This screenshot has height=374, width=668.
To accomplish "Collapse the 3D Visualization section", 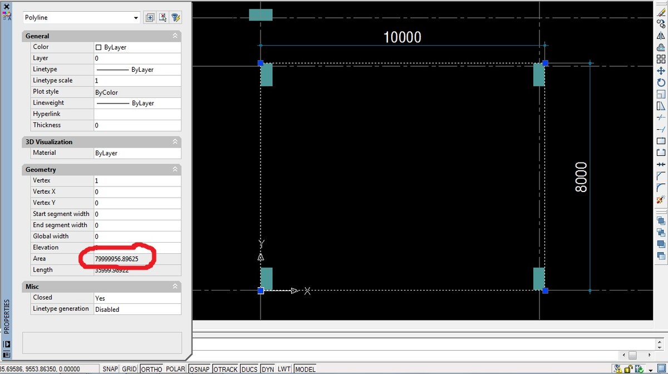I will (x=175, y=141).
